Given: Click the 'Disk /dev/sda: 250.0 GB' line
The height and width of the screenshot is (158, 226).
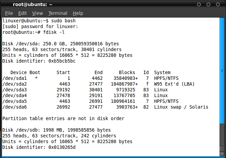Looking at the screenshot, I should click(x=61, y=44).
